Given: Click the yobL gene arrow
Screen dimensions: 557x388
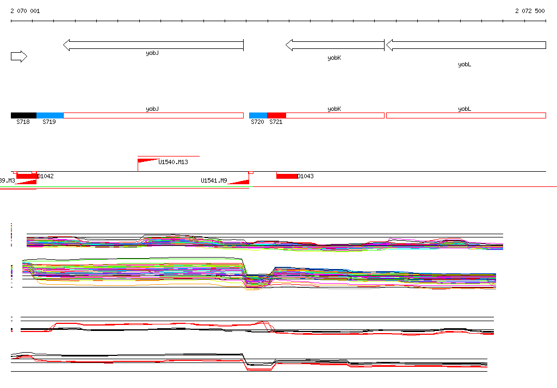Looking at the screenshot, I should (466, 45).
